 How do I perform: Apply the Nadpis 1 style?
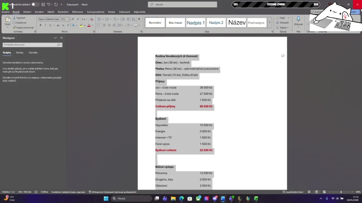pos(195,23)
